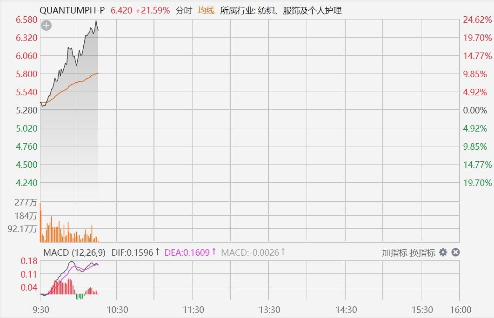Click the DEA:0.1609 value
Viewport: 494px width, 318px height.
pyautogui.click(x=187, y=252)
